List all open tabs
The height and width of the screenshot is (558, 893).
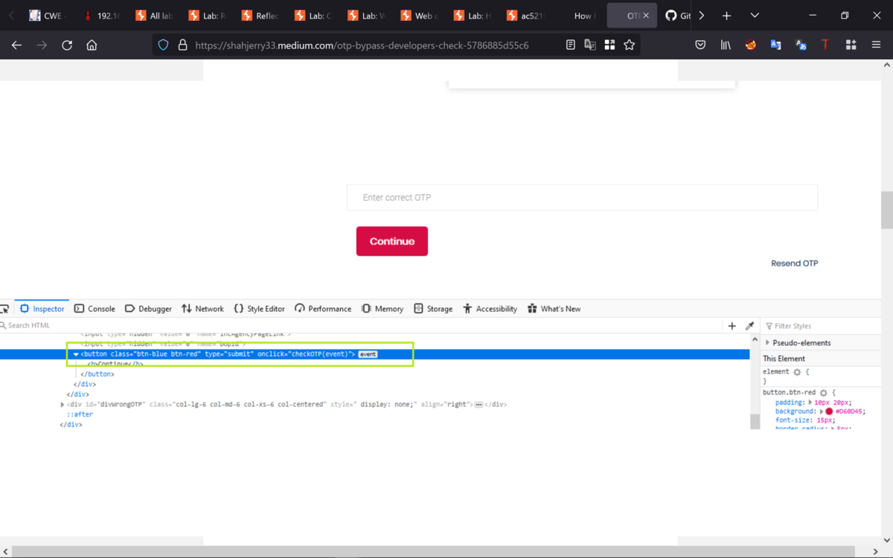[x=755, y=16]
